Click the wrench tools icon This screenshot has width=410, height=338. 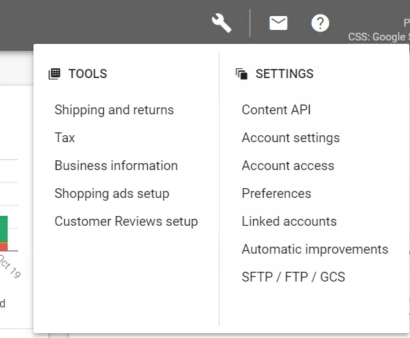[222, 23]
